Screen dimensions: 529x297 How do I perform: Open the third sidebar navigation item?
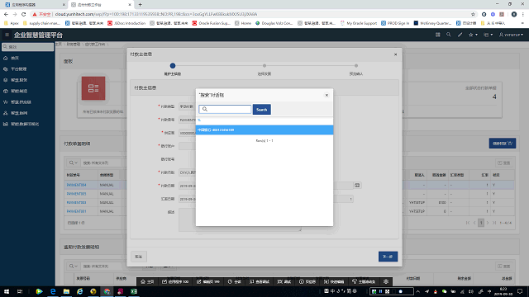coord(27,80)
